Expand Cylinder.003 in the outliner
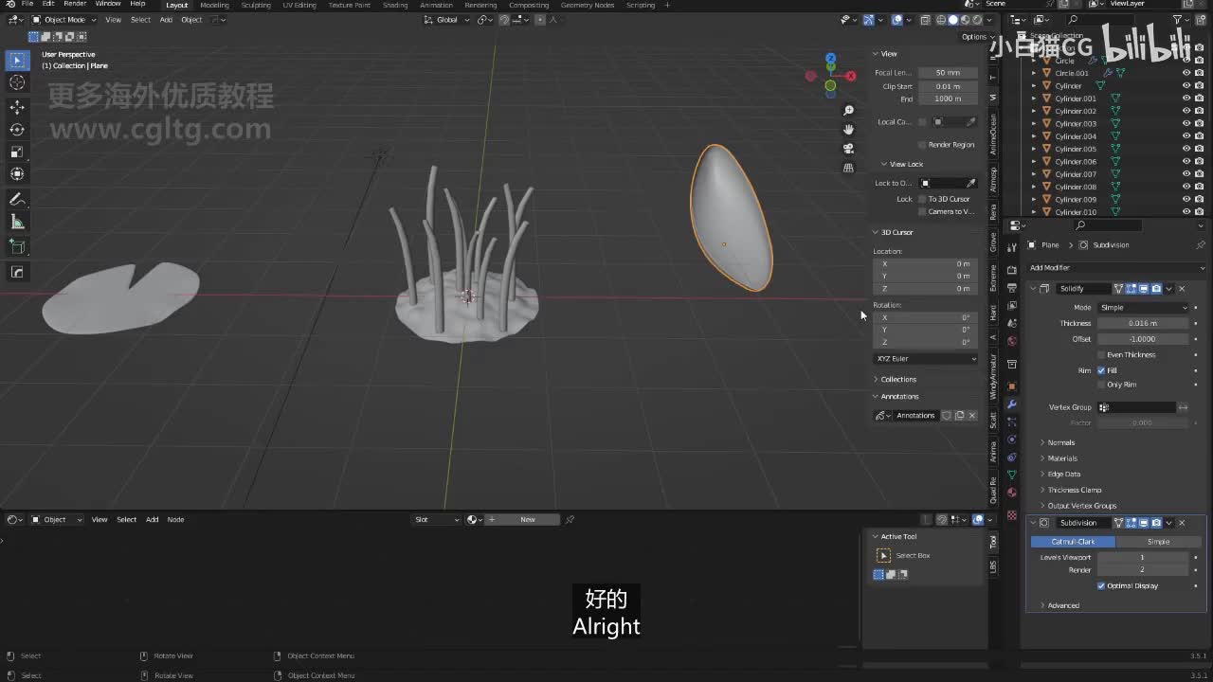Screen dimensions: 1213x682 pyautogui.click(x=1035, y=123)
